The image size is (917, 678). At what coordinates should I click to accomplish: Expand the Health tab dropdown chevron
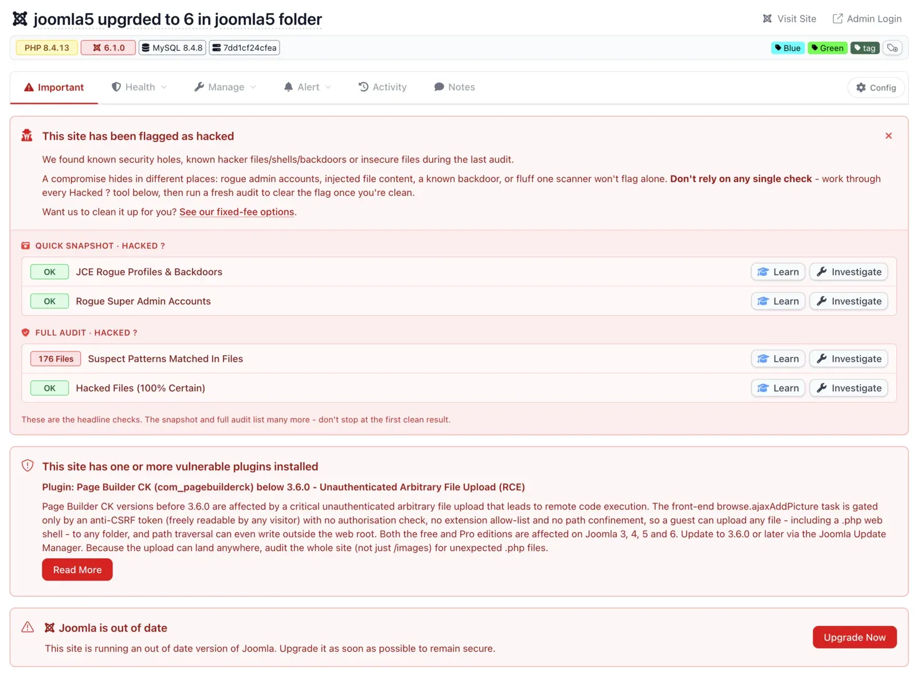pyautogui.click(x=164, y=87)
